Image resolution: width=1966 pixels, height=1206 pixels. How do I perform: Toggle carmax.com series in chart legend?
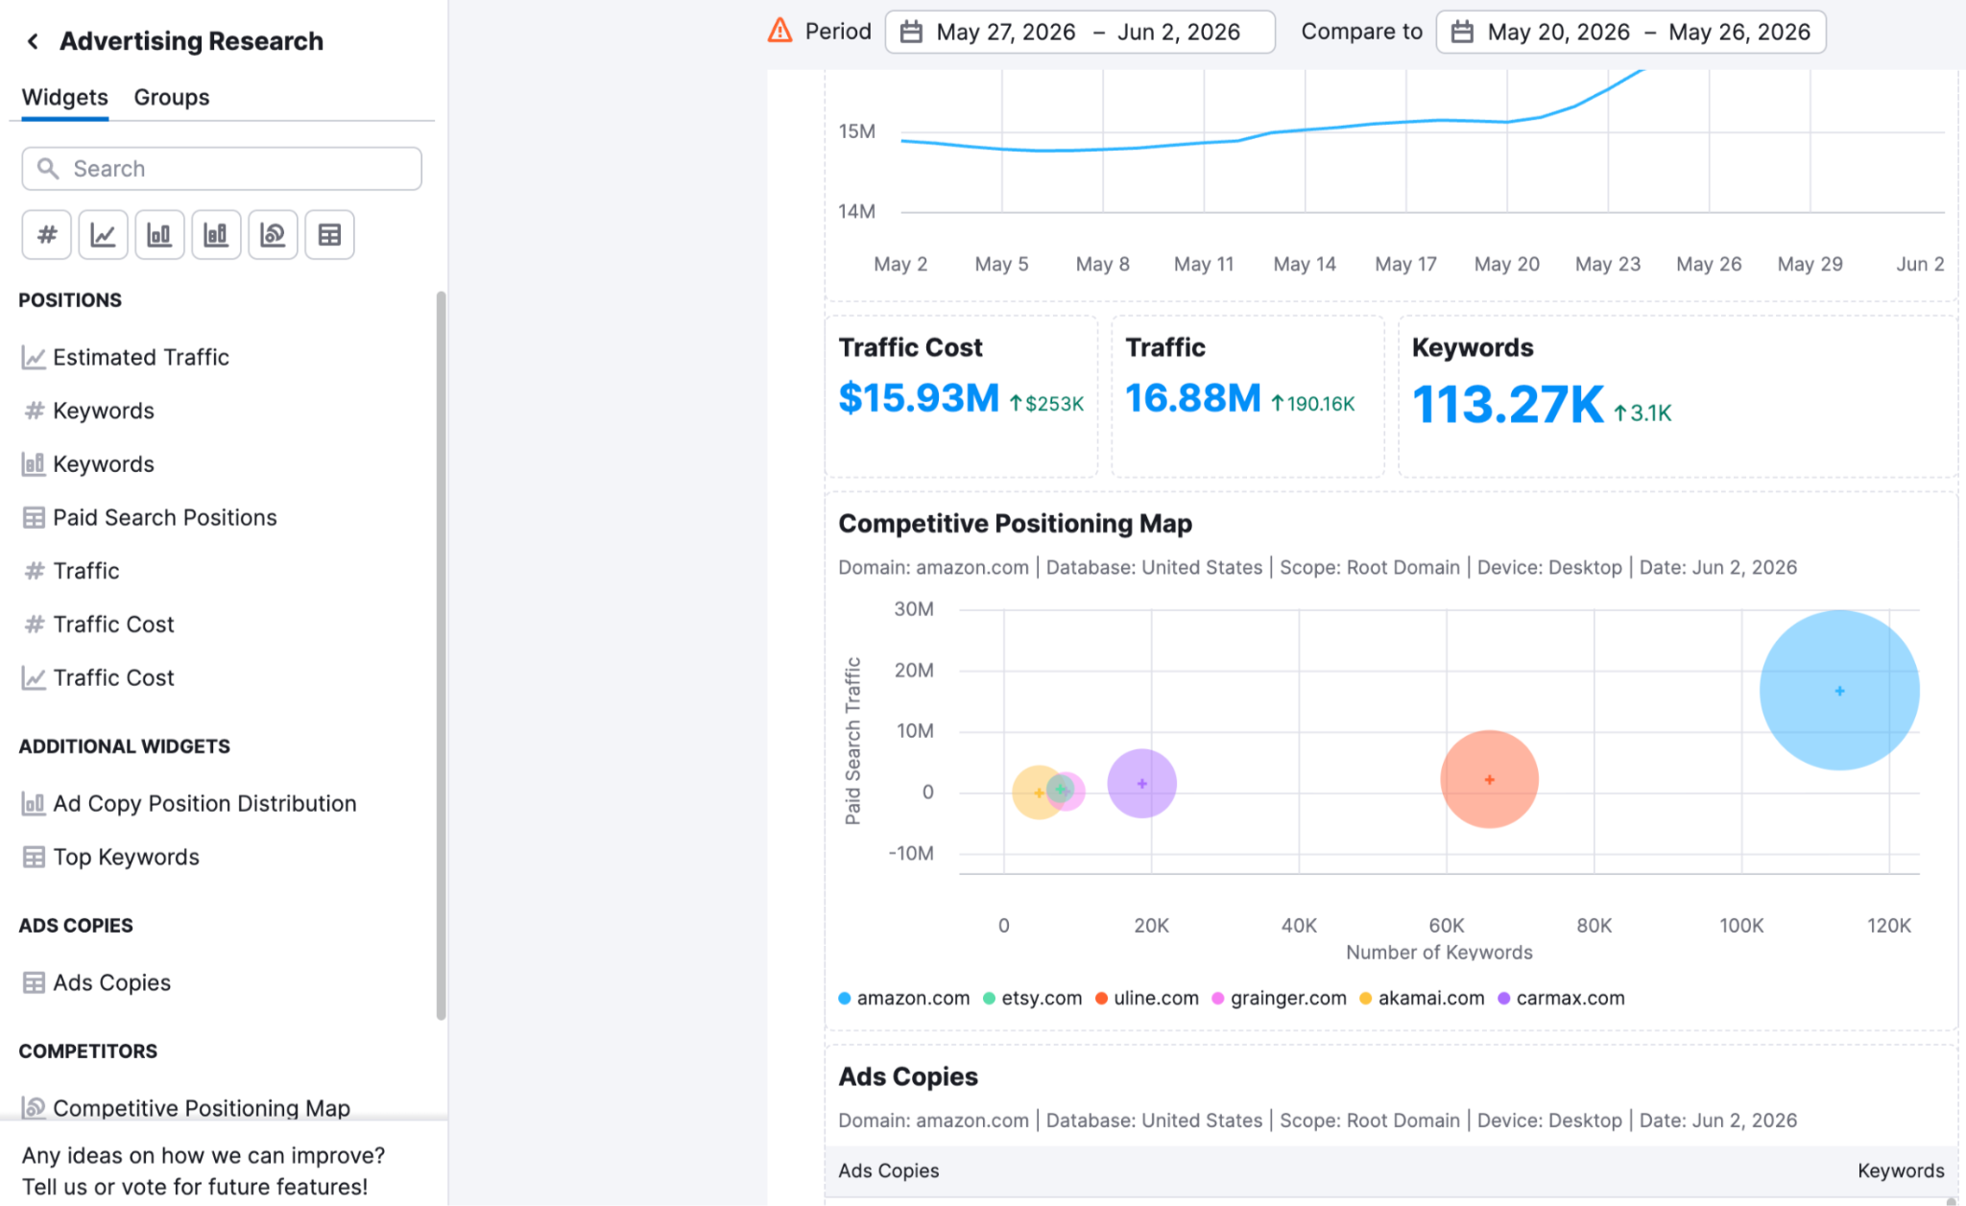(x=1561, y=998)
